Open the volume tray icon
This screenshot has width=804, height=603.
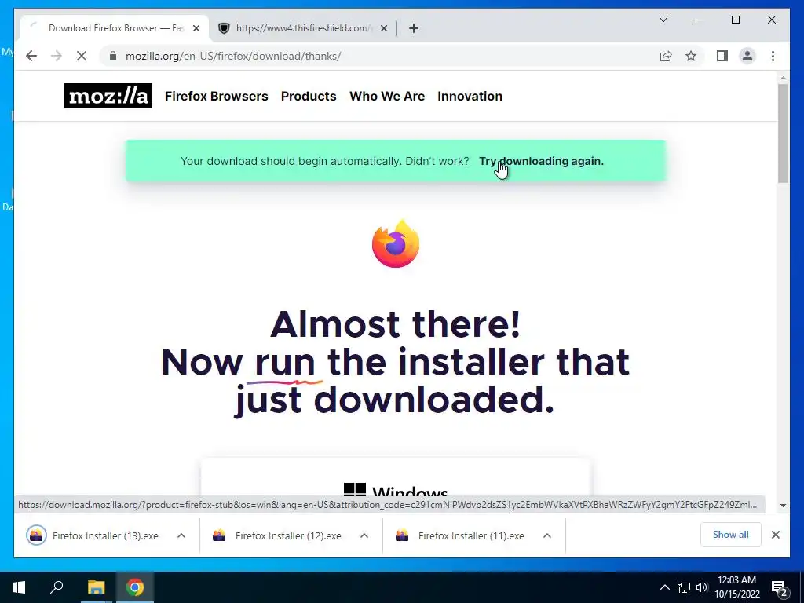coord(702,587)
